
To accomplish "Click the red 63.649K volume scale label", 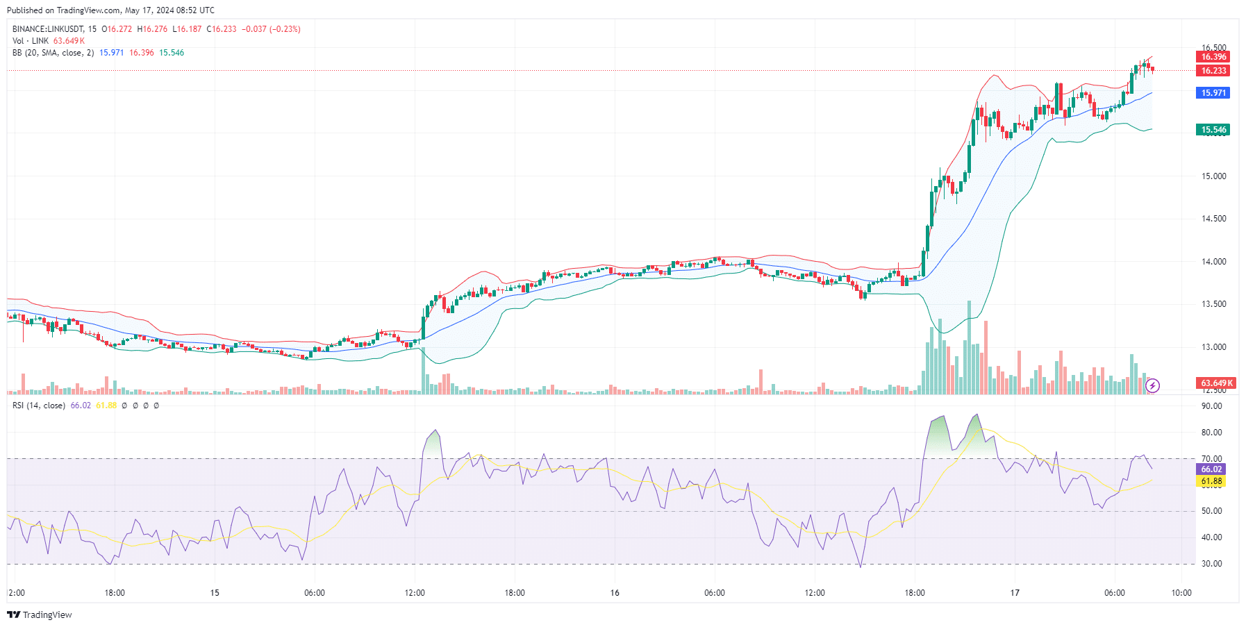I will click(x=1216, y=383).
